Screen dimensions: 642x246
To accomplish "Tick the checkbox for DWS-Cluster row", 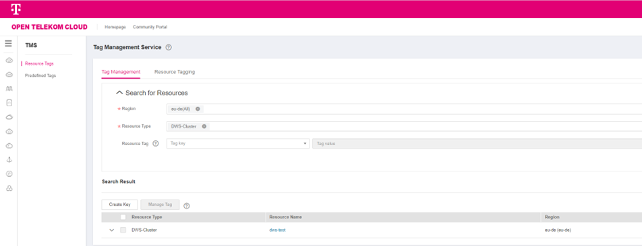I will [123, 230].
